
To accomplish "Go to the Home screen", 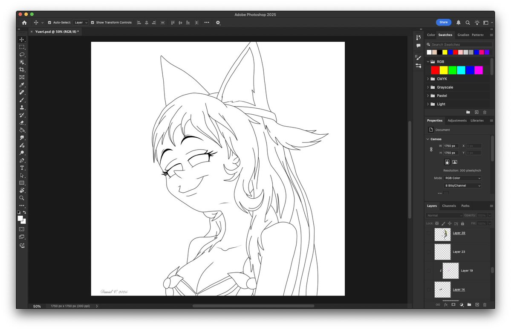I will (x=24, y=23).
